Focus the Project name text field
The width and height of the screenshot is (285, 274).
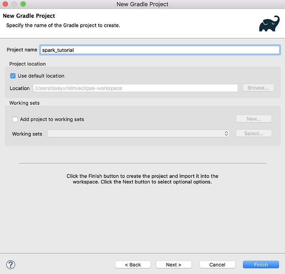tap(160, 50)
